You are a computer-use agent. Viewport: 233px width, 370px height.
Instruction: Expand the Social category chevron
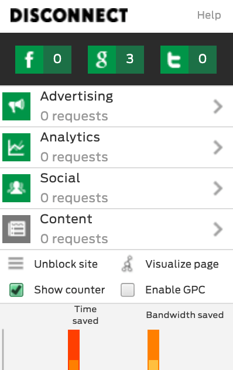tap(218, 188)
